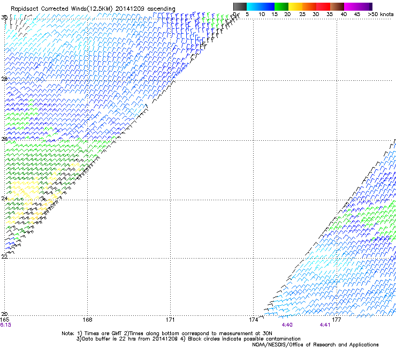Click the '40' color scale label
Screen dimensions: 396x348
(x=344, y=14)
